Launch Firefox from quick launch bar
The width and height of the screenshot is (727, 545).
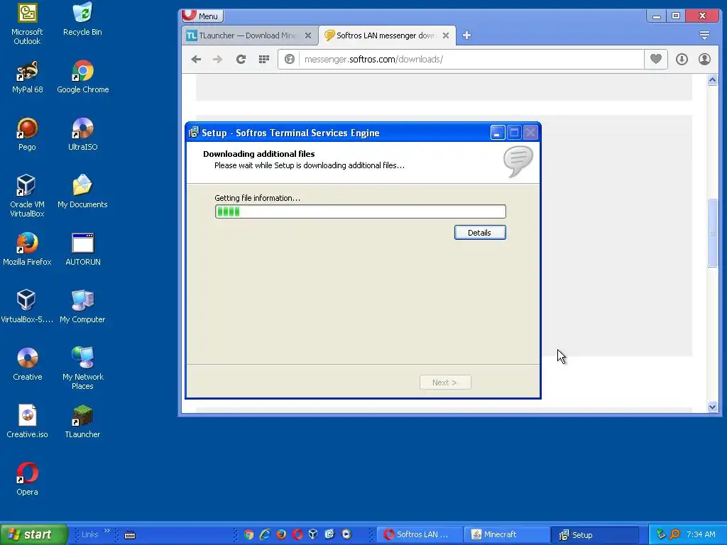click(x=281, y=534)
